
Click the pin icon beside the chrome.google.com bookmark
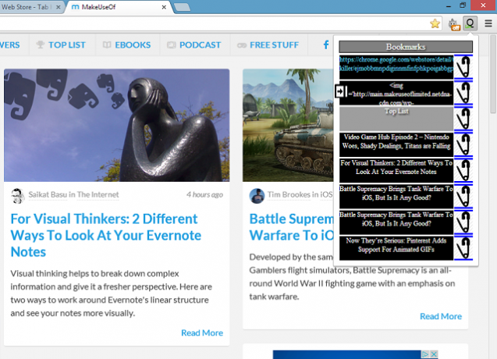click(463, 67)
